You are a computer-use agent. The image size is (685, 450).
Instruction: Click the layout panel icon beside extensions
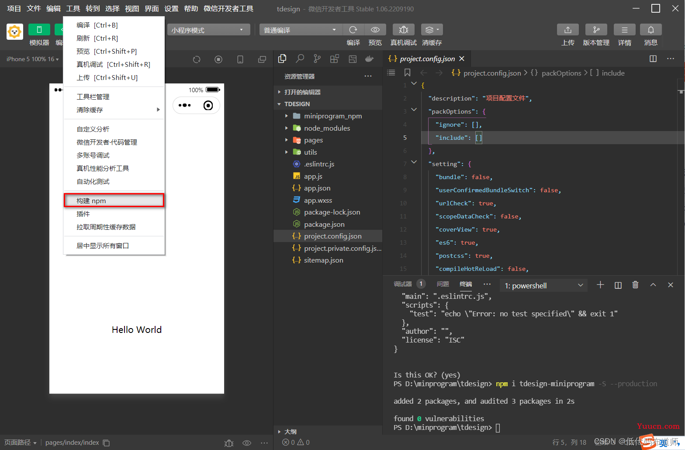click(x=353, y=59)
